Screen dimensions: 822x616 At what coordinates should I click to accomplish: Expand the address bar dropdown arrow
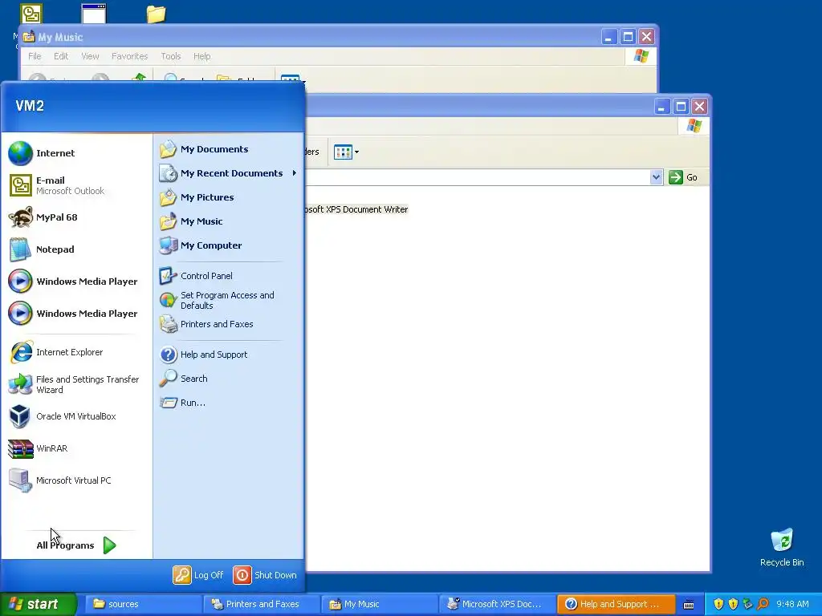pos(656,177)
